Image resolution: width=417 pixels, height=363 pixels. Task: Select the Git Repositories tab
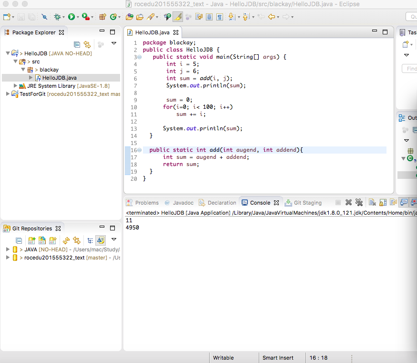(32, 228)
